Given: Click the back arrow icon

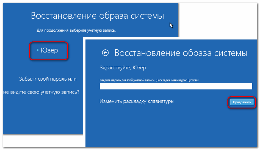Looking at the screenshot, I should [x=105, y=53].
